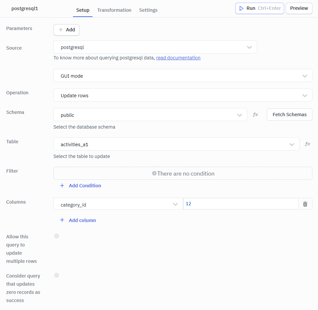Image resolution: width=318 pixels, height=310 pixels.
Task: Switch to the Transformation tab
Action: pyautogui.click(x=114, y=10)
